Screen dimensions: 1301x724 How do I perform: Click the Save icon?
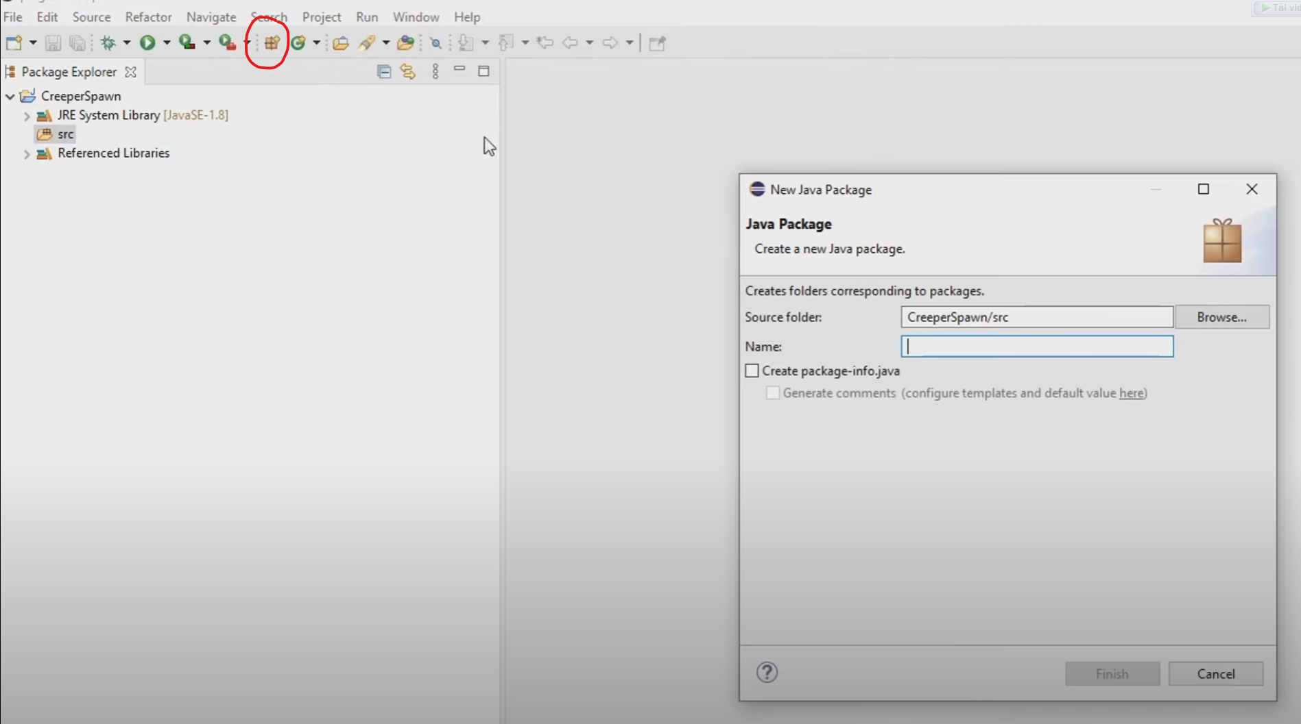[x=53, y=42]
